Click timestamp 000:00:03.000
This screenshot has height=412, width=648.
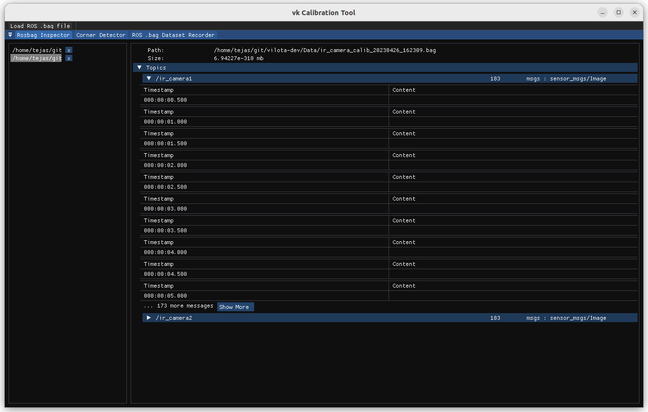coord(166,209)
